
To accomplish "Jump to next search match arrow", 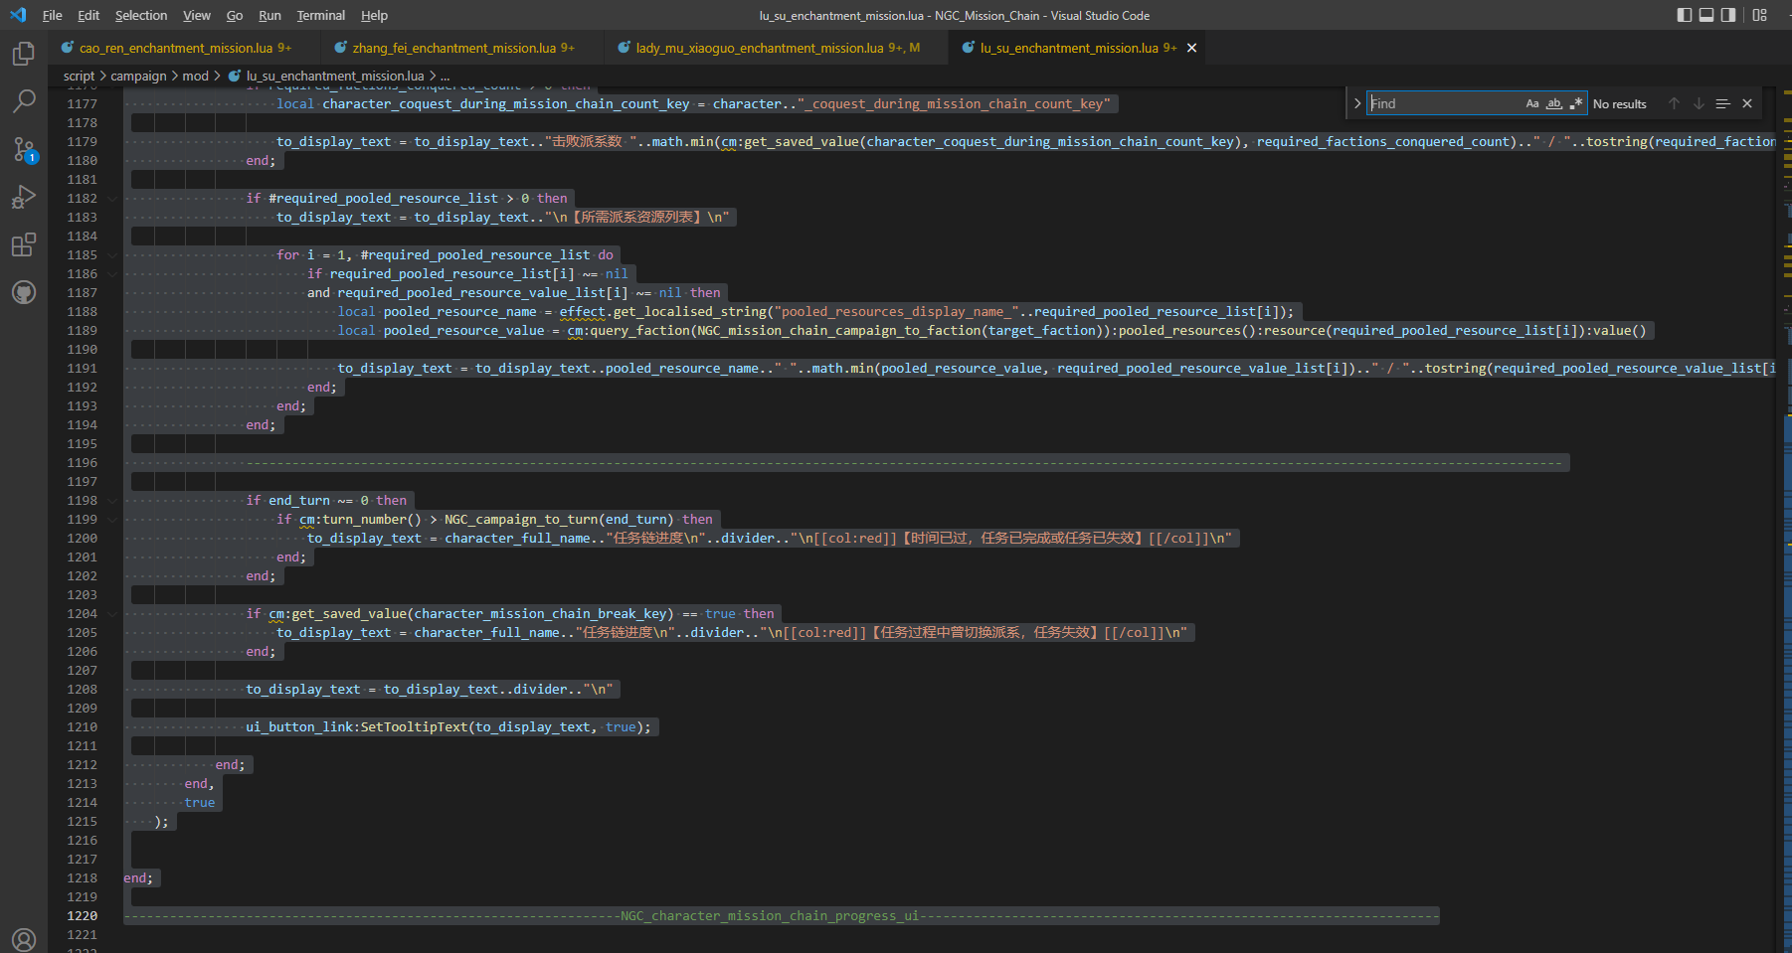I will 1699,102.
